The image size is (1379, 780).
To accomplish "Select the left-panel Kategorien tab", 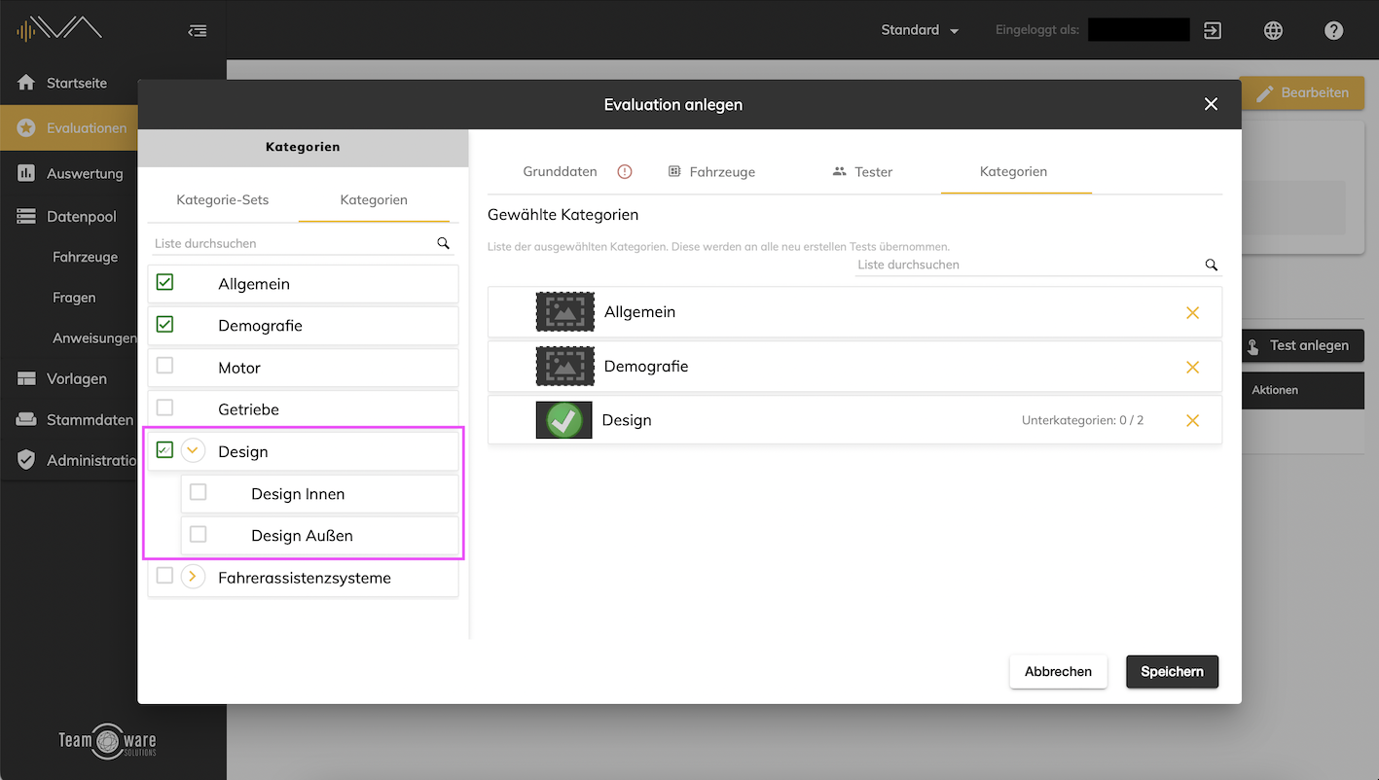I will [374, 199].
